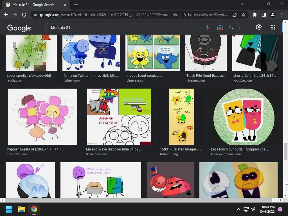This screenshot has width=288, height=216.
Task: Open File Explorer from the taskbar
Action: point(21,209)
